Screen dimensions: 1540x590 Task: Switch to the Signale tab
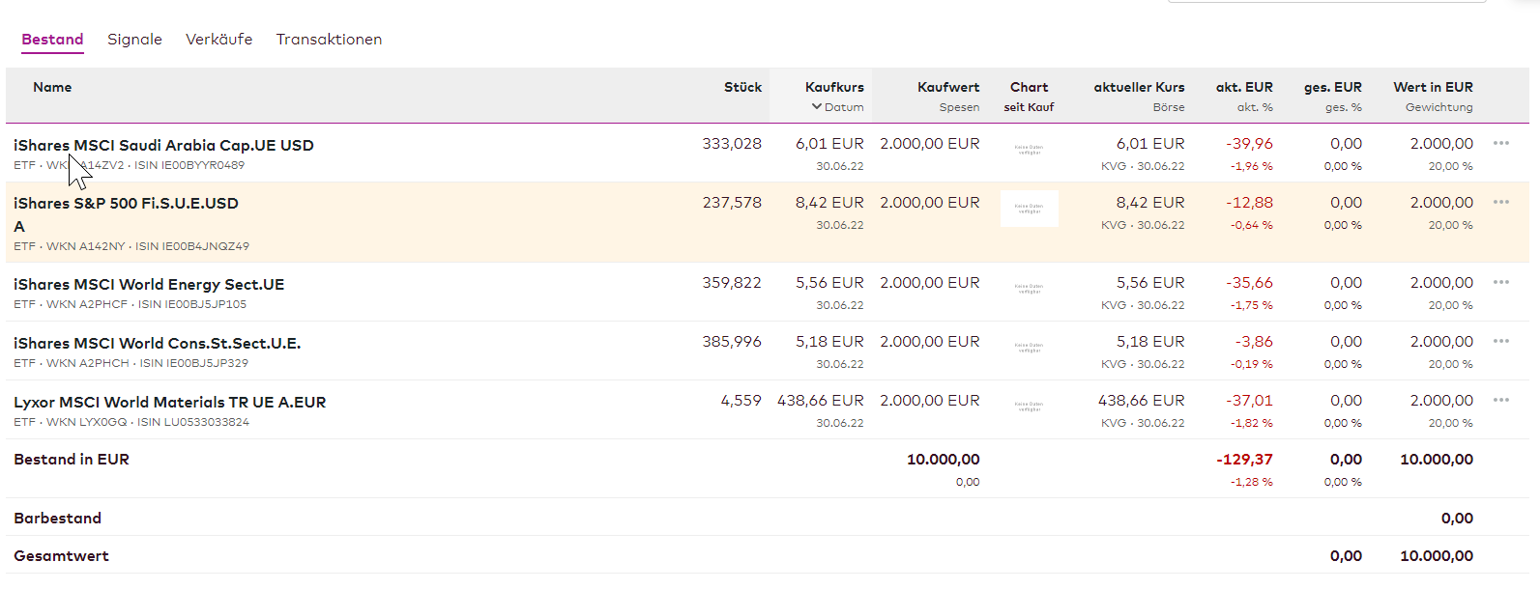[x=134, y=40]
